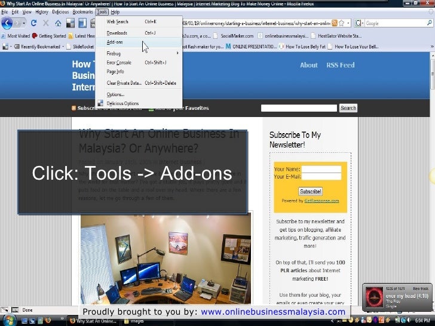Open the Bookmarks menu
The height and width of the screenshot is (326, 435).
click(82, 12)
